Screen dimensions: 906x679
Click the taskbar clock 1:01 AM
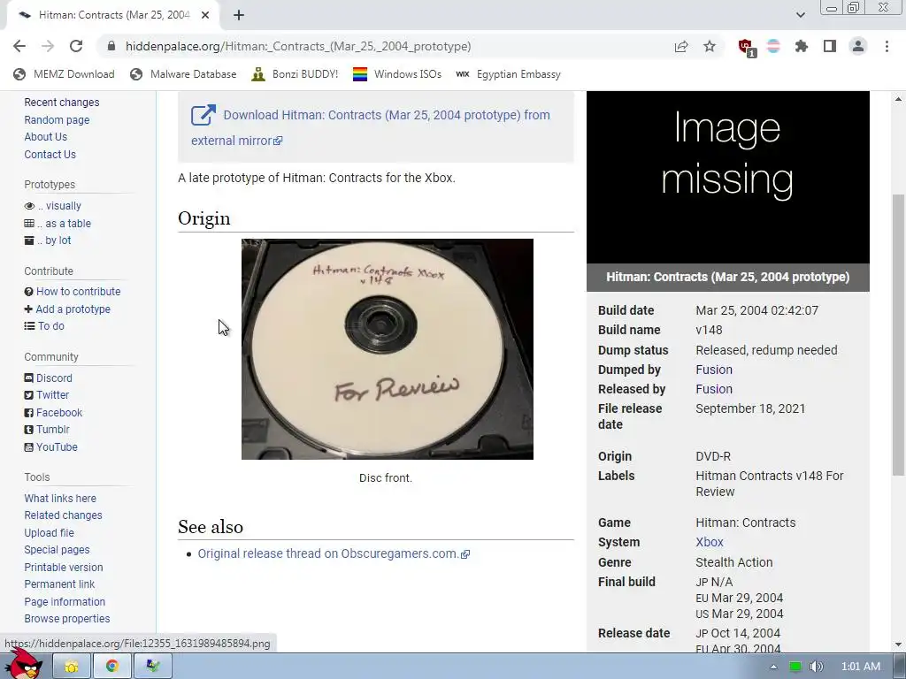(860, 667)
